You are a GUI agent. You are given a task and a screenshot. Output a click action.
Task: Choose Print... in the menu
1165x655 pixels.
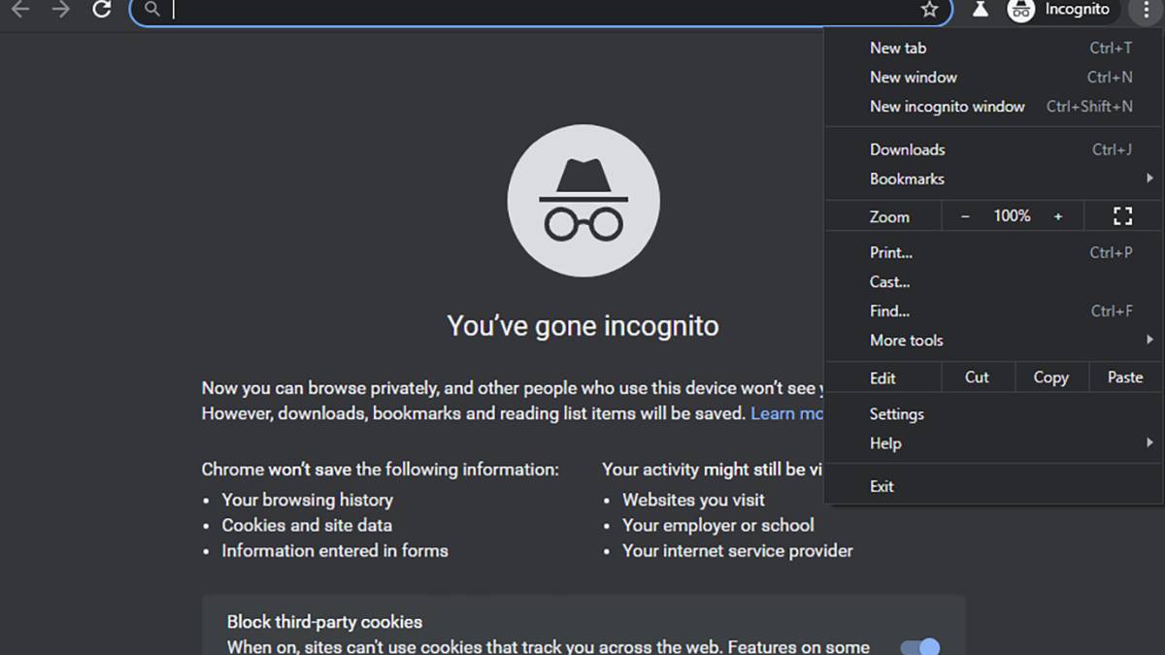pyautogui.click(x=994, y=252)
